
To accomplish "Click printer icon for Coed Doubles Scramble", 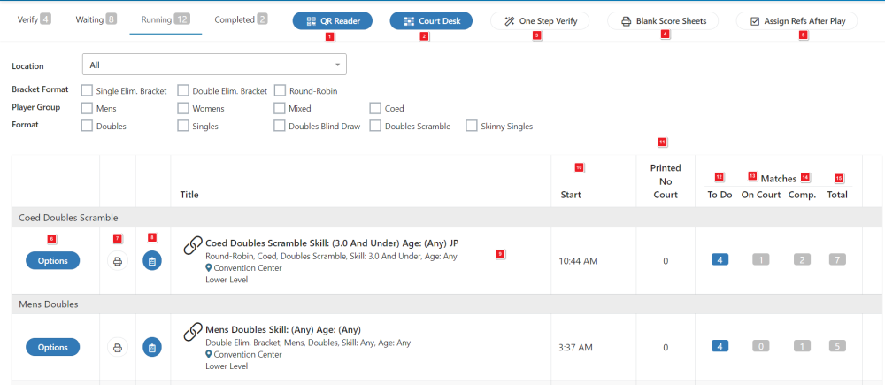I will tap(118, 261).
